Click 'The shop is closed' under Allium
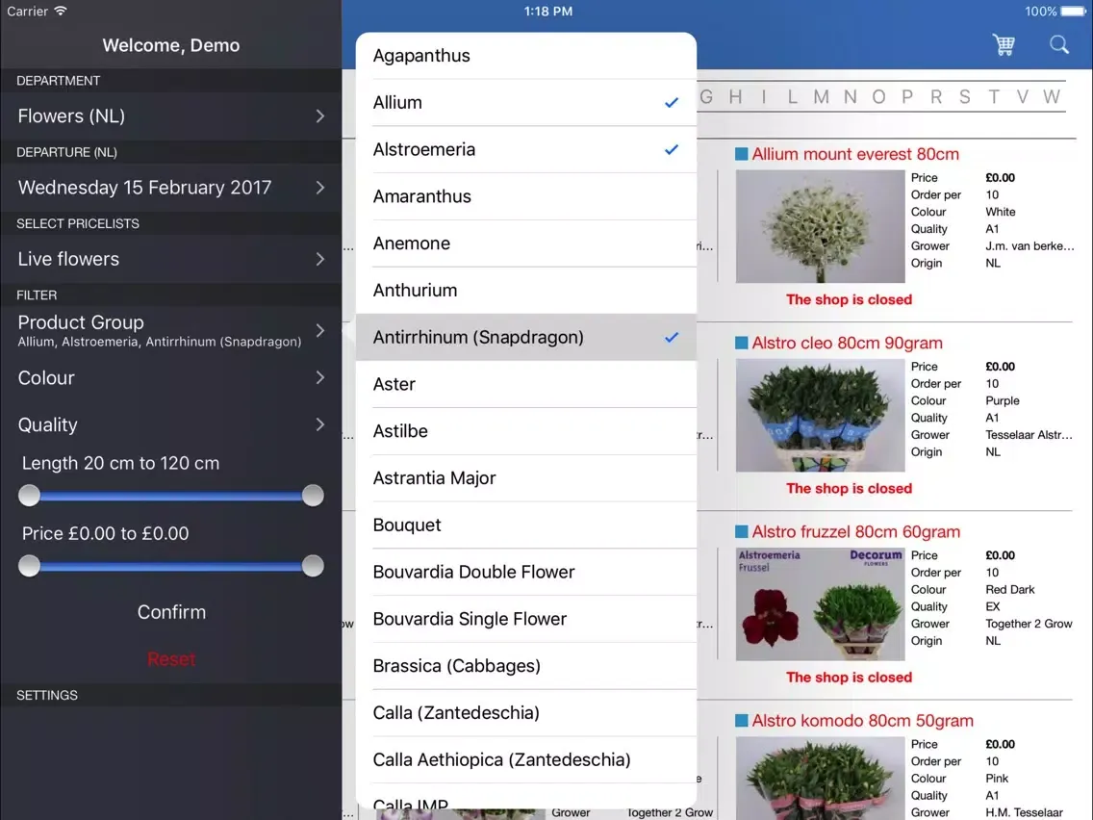The width and height of the screenshot is (1093, 820). pyautogui.click(x=849, y=300)
